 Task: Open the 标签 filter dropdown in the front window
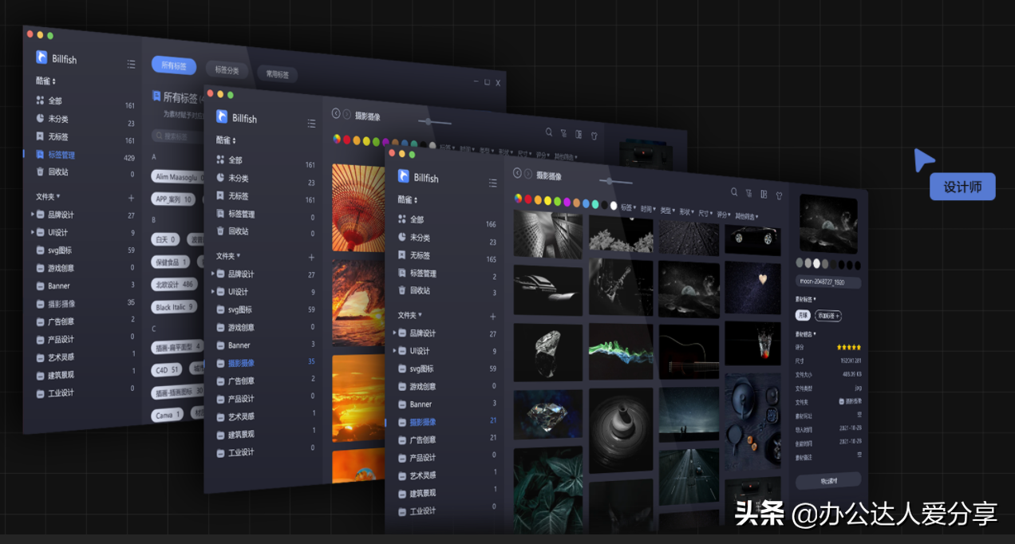tap(628, 207)
